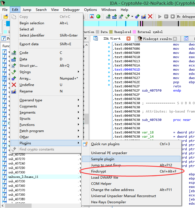Close the IDA View-A tab
Screen dimensions: 195x208
128,39
